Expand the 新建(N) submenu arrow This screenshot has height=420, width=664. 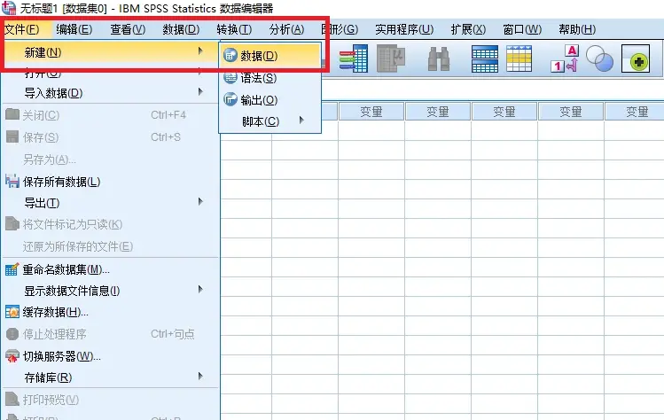click(x=200, y=51)
